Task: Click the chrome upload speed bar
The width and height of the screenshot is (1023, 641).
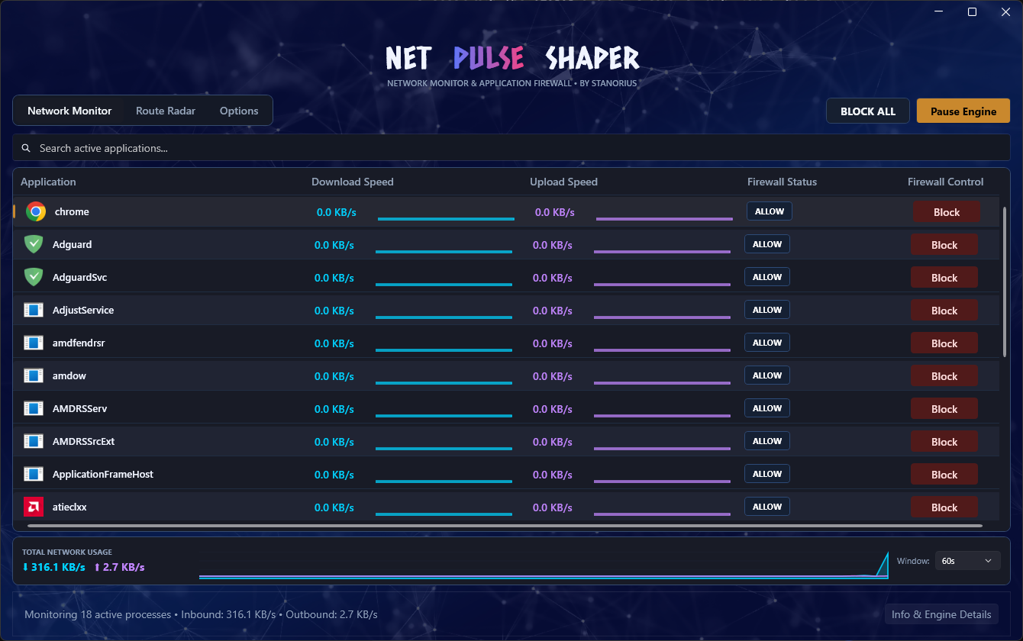Action: click(664, 219)
